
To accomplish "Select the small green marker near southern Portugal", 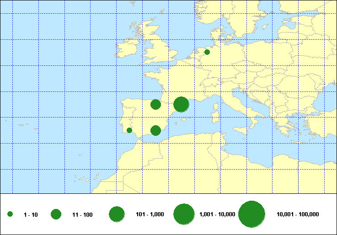I will pyautogui.click(x=129, y=130).
